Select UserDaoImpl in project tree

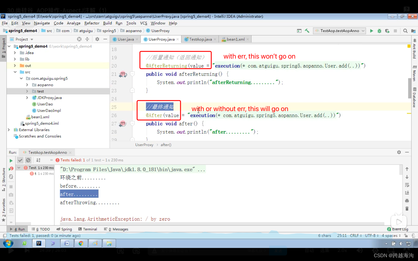tap(49, 110)
